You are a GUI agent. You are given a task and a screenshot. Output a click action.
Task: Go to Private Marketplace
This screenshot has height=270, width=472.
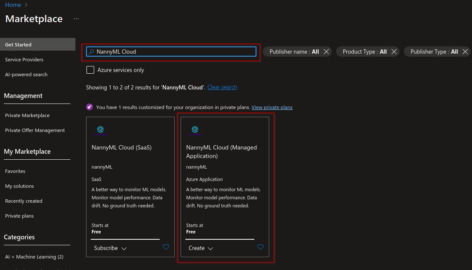[27, 115]
